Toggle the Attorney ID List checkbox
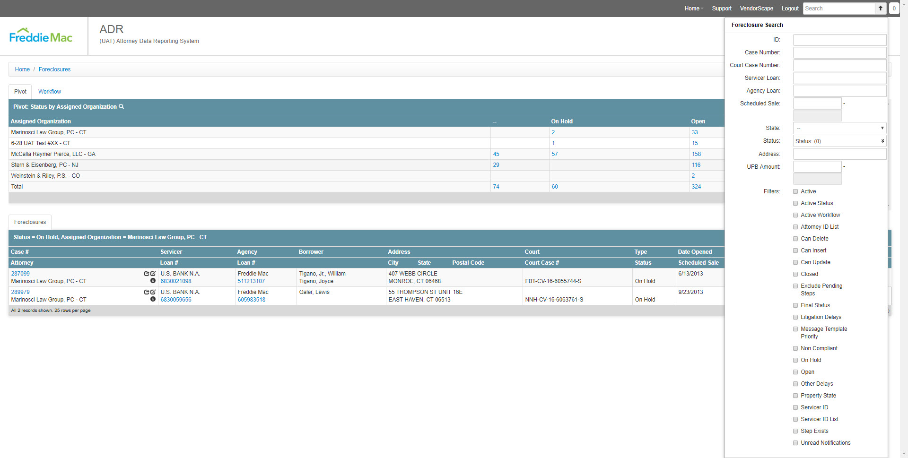The height and width of the screenshot is (458, 908). [x=795, y=227]
